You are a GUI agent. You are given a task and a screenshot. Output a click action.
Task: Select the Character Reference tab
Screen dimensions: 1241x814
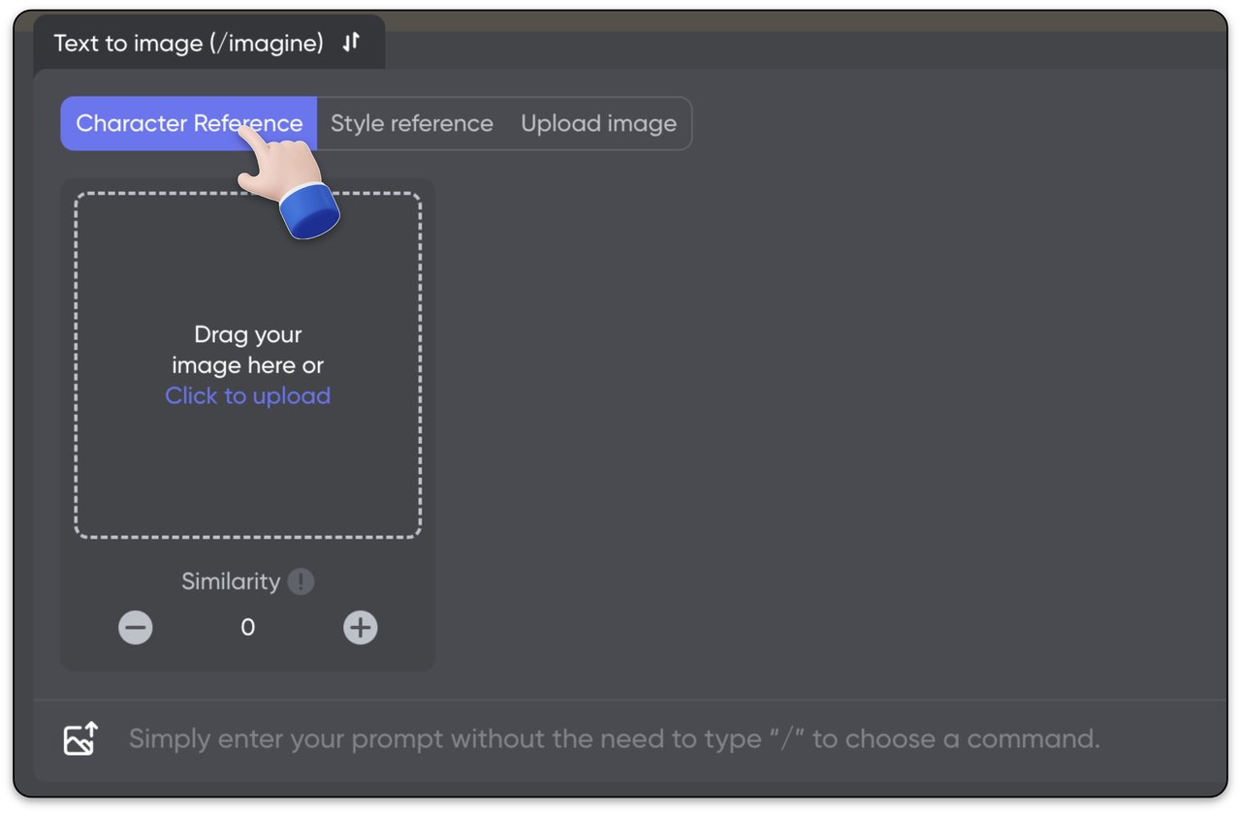(189, 123)
